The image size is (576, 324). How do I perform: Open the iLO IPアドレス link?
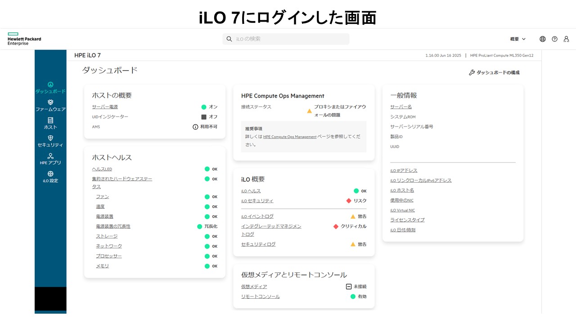coord(404,171)
